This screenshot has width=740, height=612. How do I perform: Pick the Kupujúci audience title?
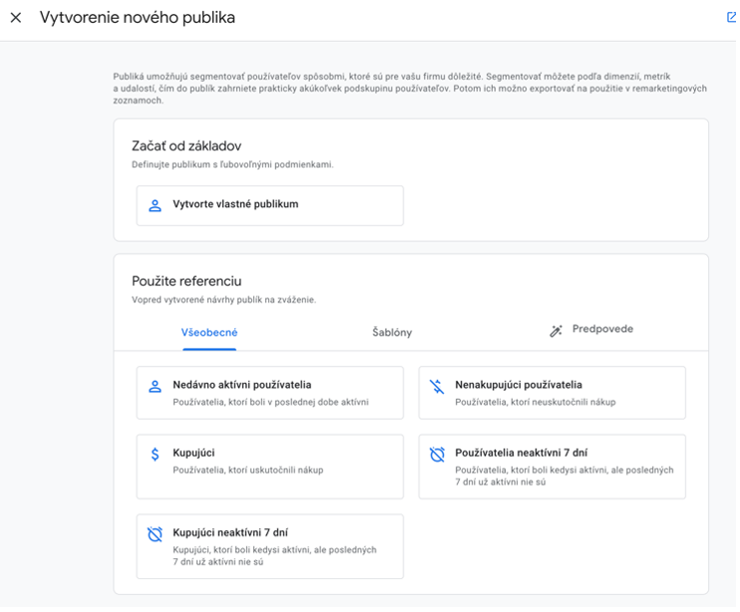(x=193, y=453)
